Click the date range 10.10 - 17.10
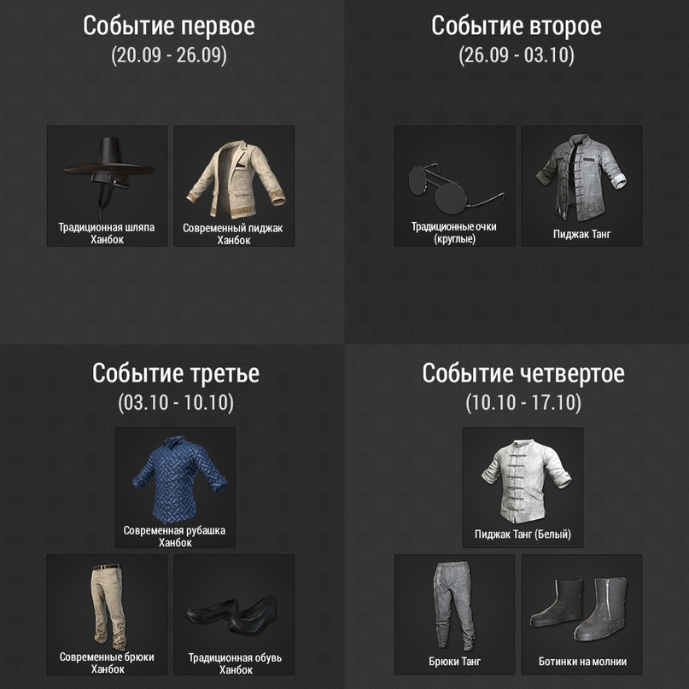This screenshot has width=689, height=689. coord(523,402)
